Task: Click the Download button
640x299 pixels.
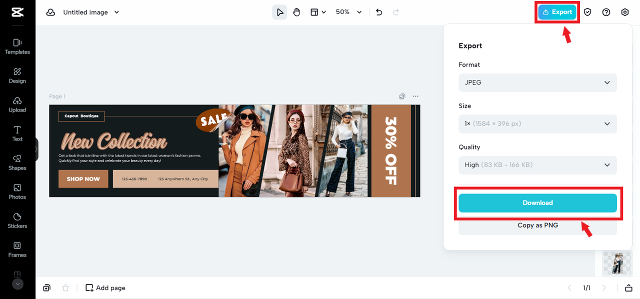Action: coord(537,202)
